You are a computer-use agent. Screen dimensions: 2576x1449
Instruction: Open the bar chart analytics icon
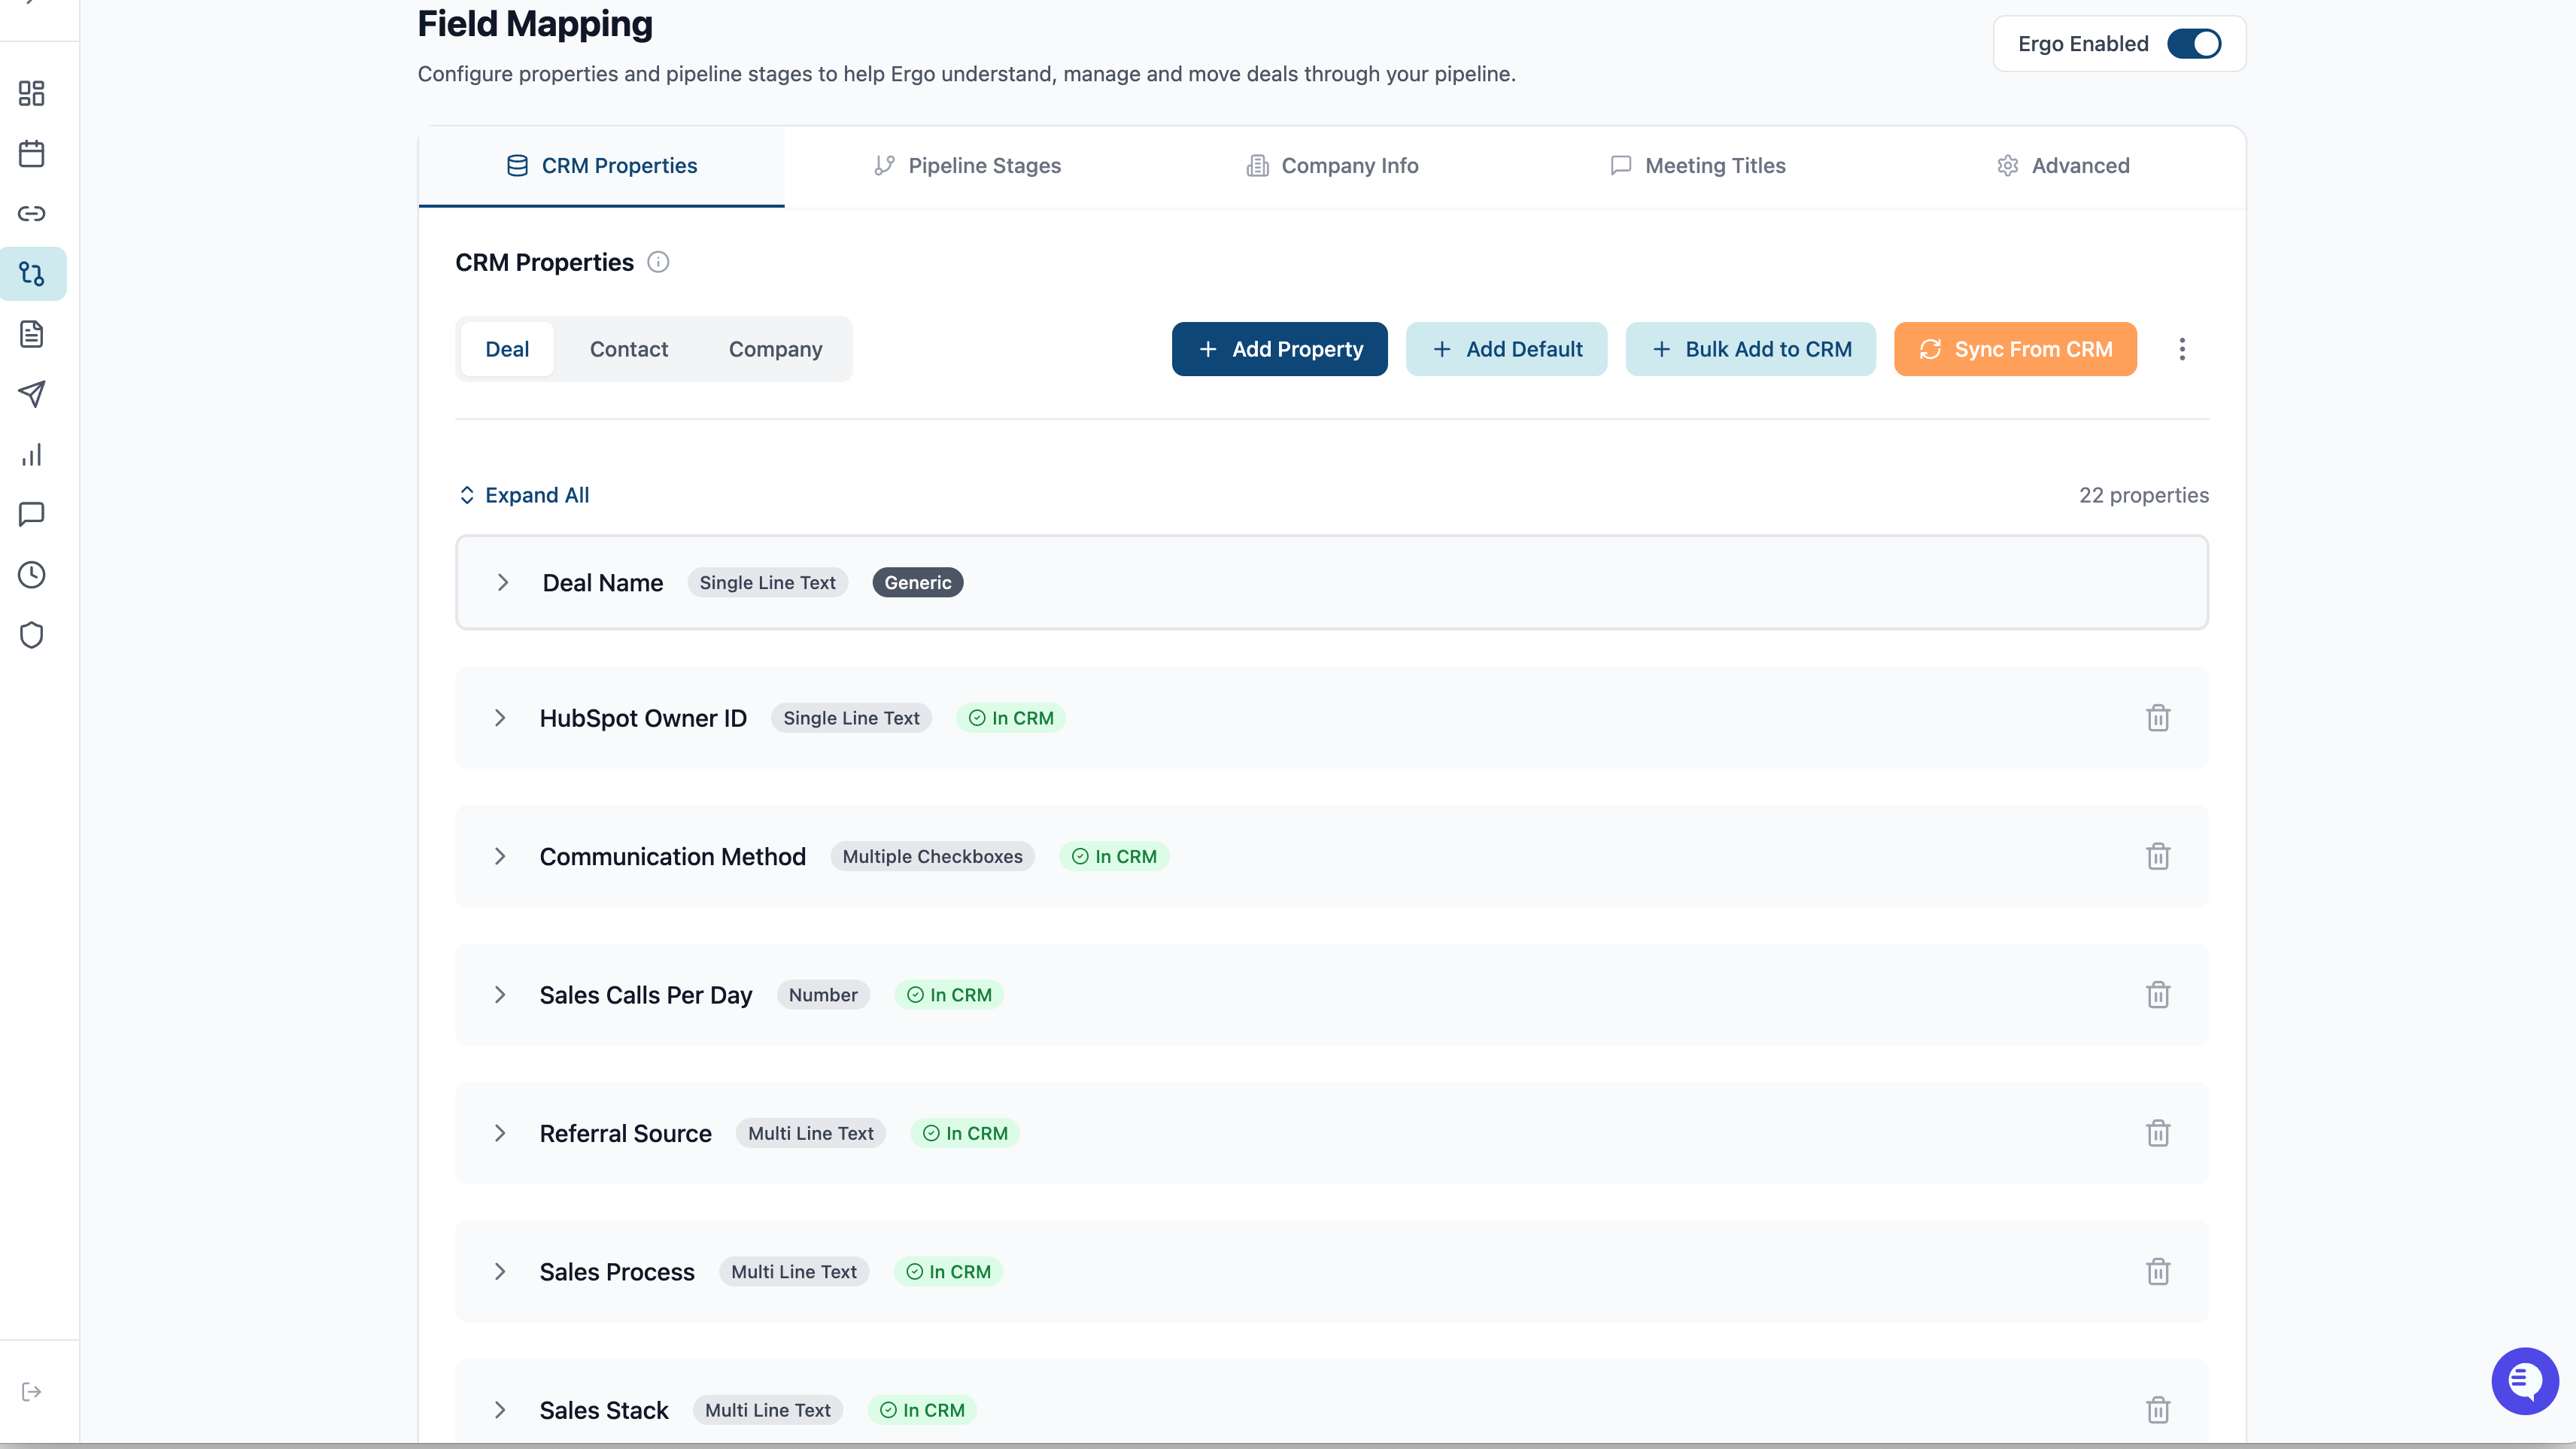point(32,454)
